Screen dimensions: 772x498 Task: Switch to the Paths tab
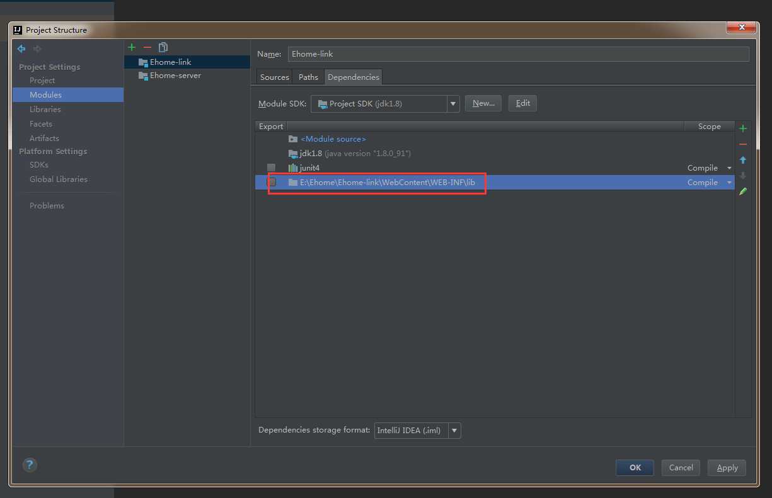[308, 77]
